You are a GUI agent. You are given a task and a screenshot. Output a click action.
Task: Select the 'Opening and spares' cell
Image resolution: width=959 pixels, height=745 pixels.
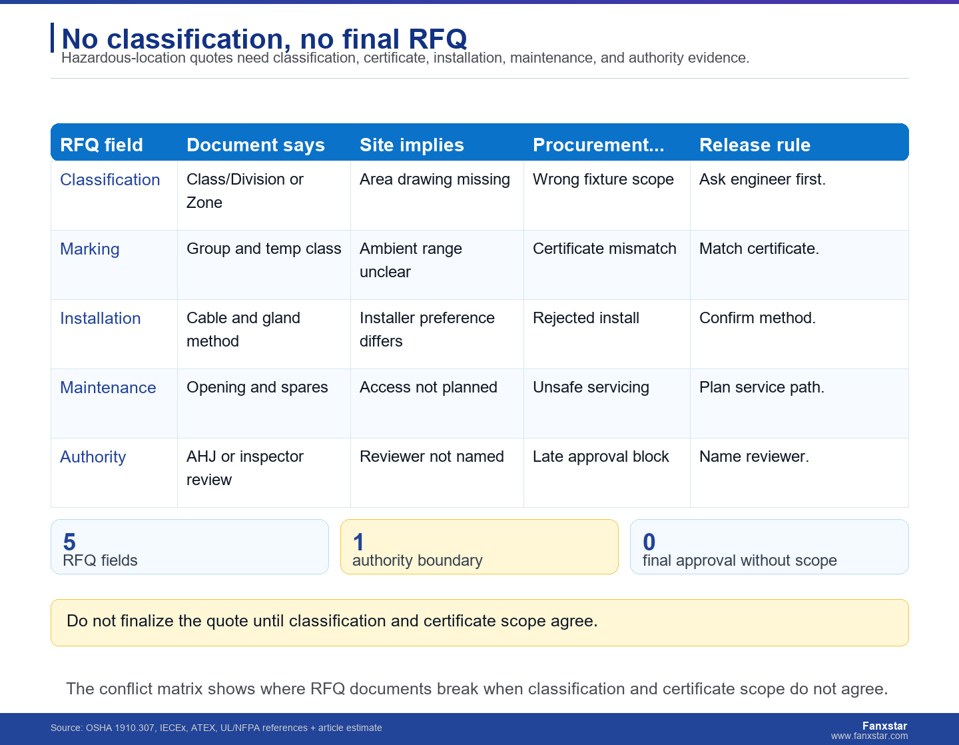pos(264,404)
